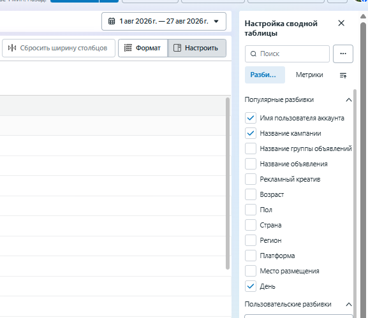Uncheck Имя пользователя аккаунта checkbox
The height and width of the screenshot is (318, 368).
[251, 118]
